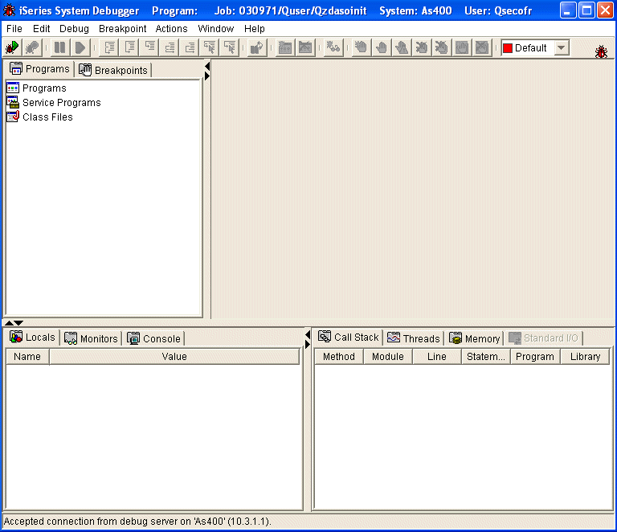Select the Programs node in the tree
Viewport: 617px width, 532px height.
pos(36,88)
